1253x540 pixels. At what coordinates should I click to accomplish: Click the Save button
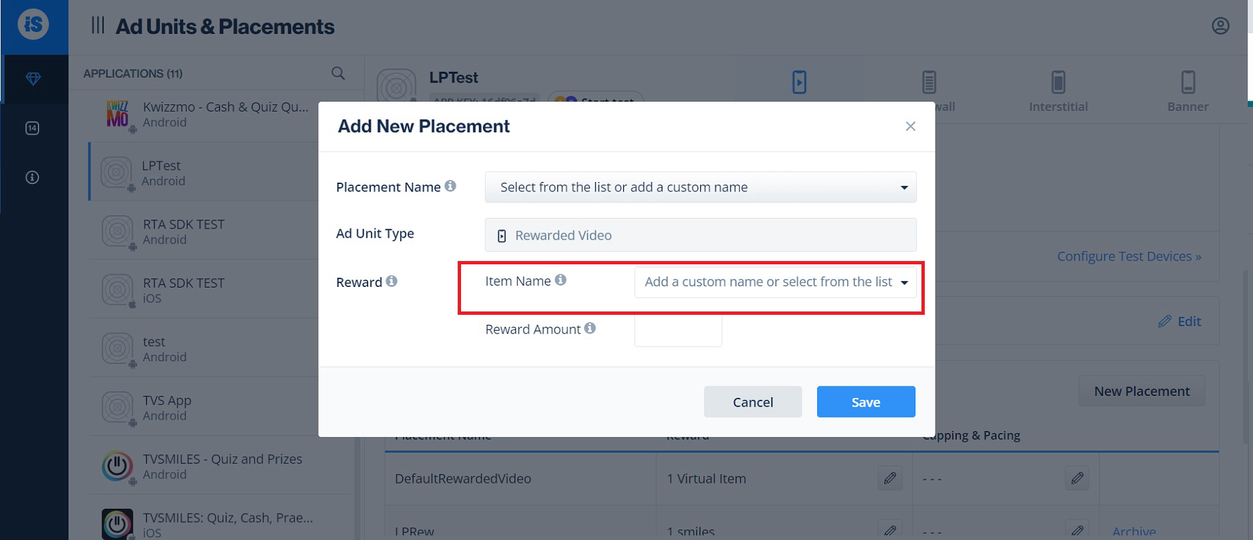(x=866, y=402)
